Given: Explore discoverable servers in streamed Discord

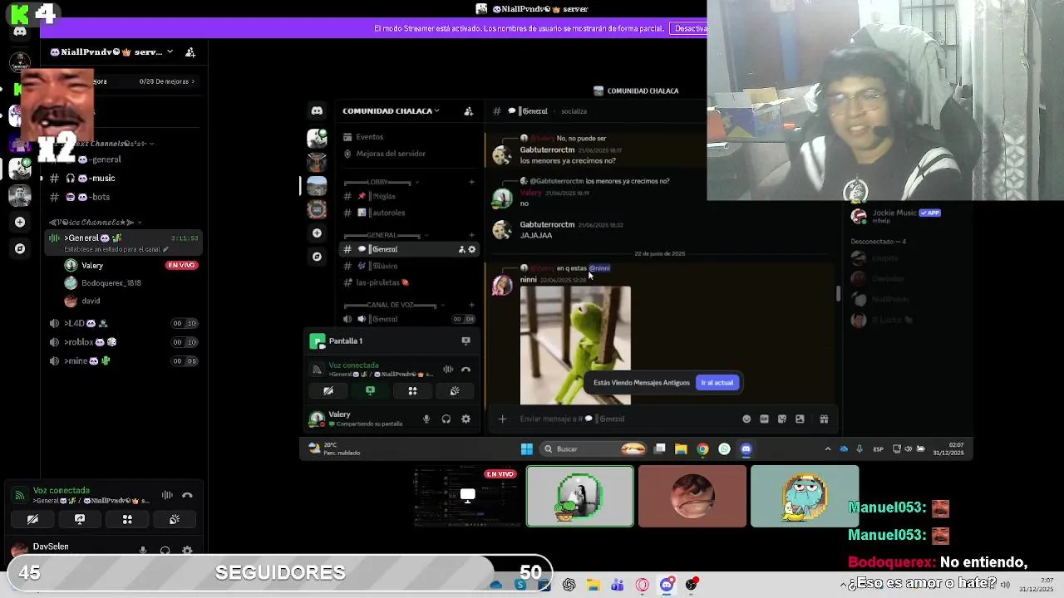Looking at the screenshot, I should click(x=317, y=257).
